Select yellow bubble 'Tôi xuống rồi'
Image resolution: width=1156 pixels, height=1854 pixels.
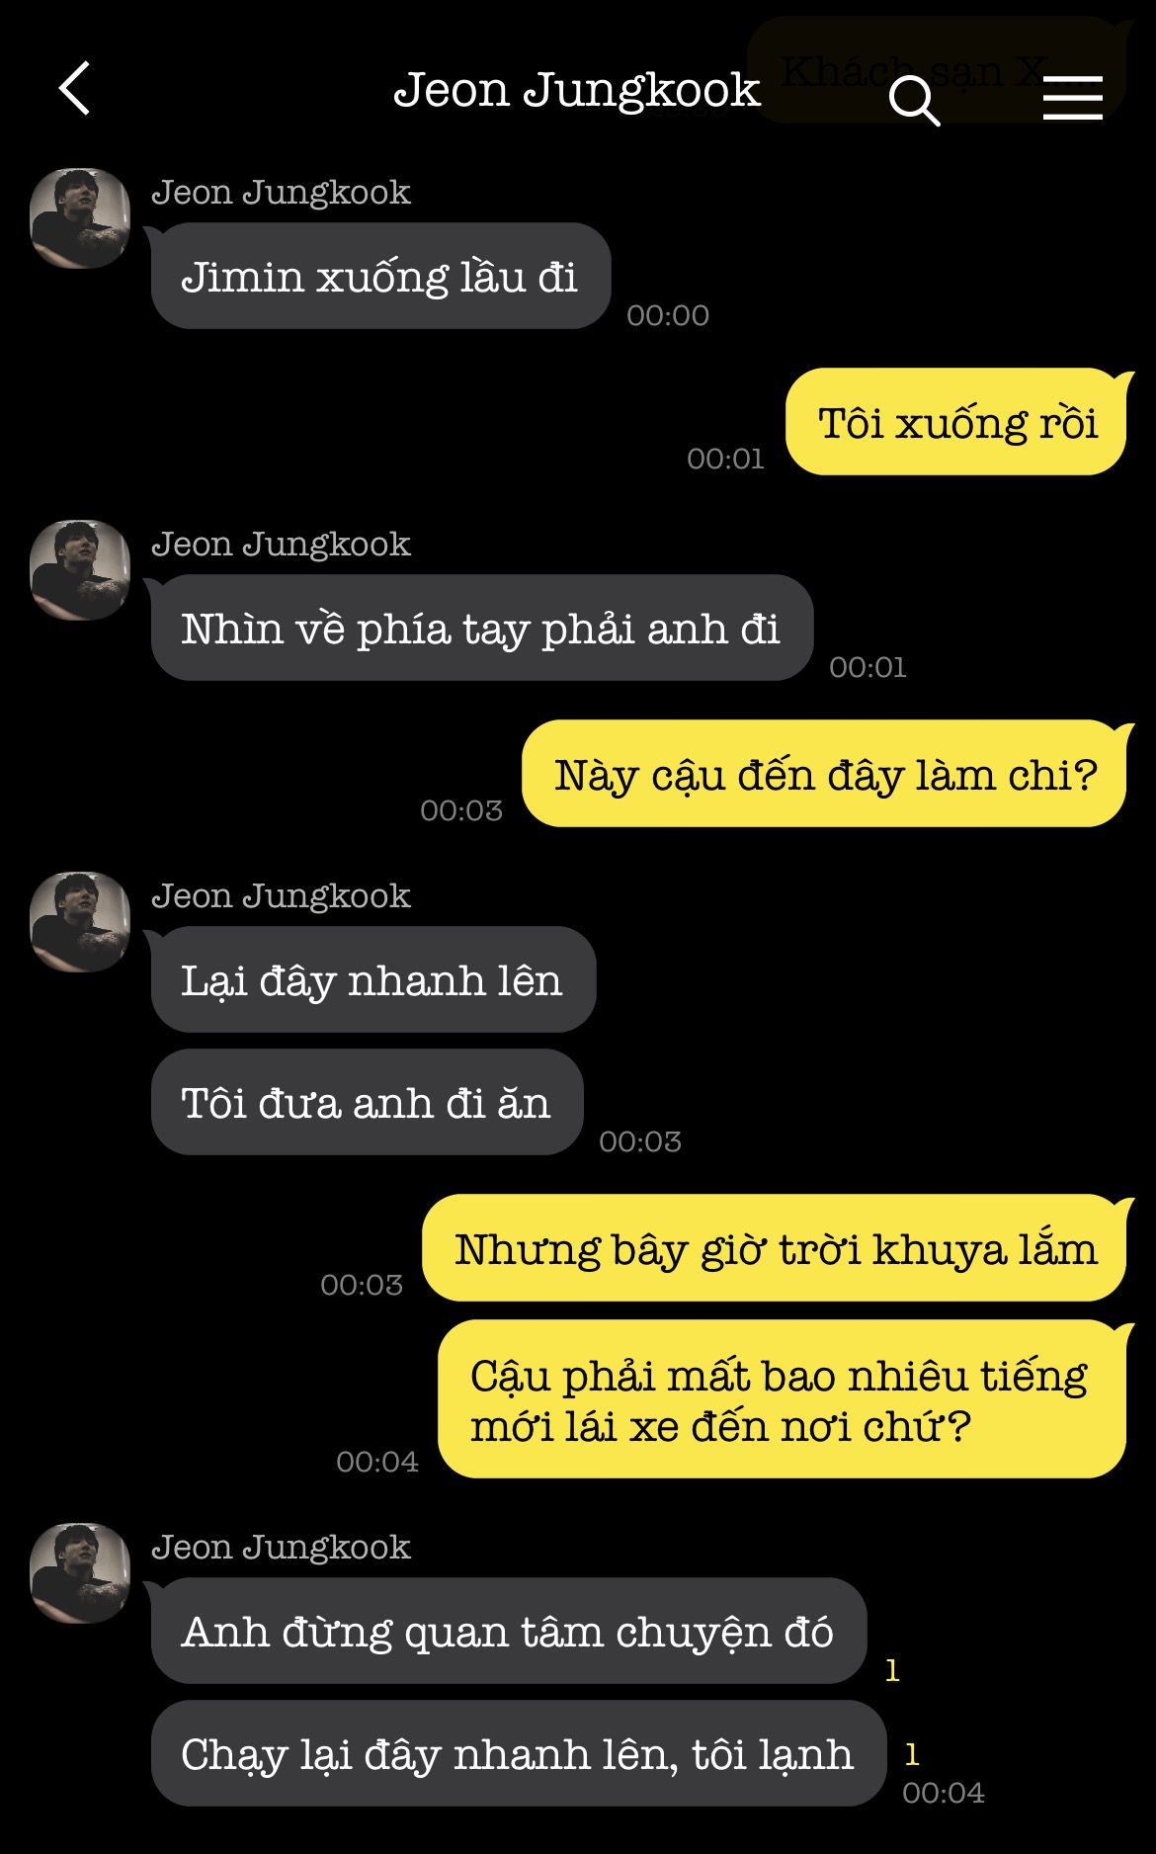click(x=956, y=422)
